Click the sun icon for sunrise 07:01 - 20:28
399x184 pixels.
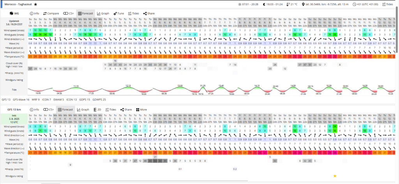click(240, 4)
